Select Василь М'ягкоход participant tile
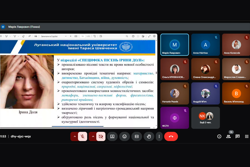The height and width of the screenshot is (167, 250). click(236, 94)
